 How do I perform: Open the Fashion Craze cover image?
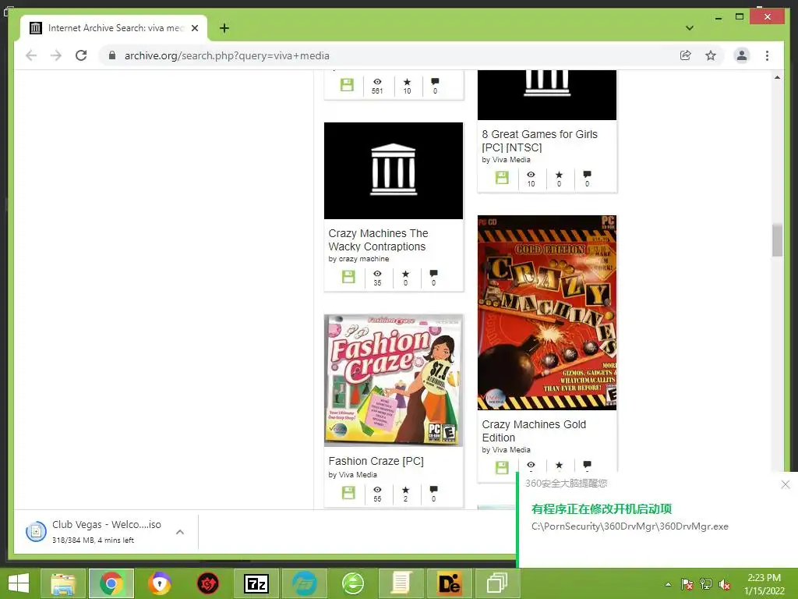click(394, 381)
